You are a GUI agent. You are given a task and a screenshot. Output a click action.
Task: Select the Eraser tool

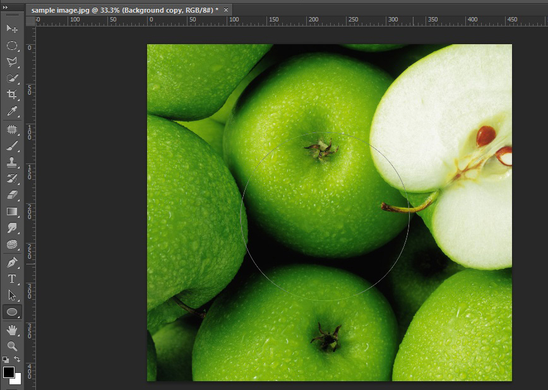[x=12, y=195]
